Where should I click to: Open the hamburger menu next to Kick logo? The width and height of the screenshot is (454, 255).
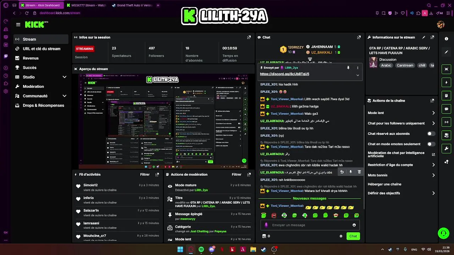click(18, 24)
